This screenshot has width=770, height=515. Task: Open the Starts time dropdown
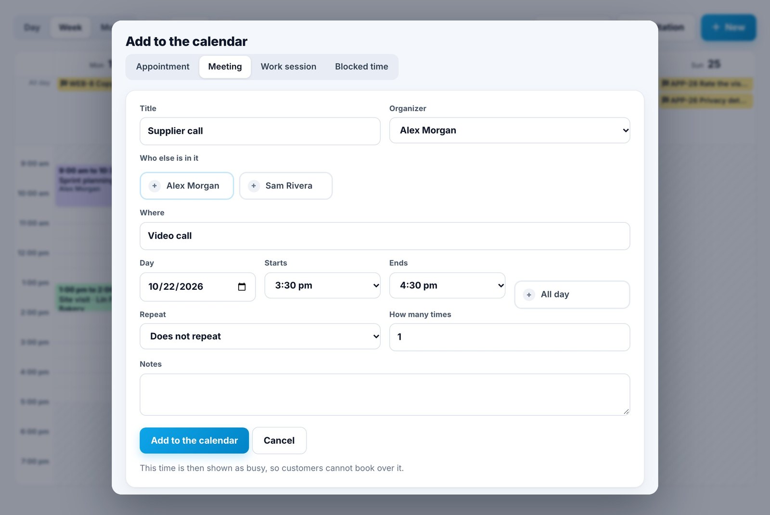(x=322, y=285)
